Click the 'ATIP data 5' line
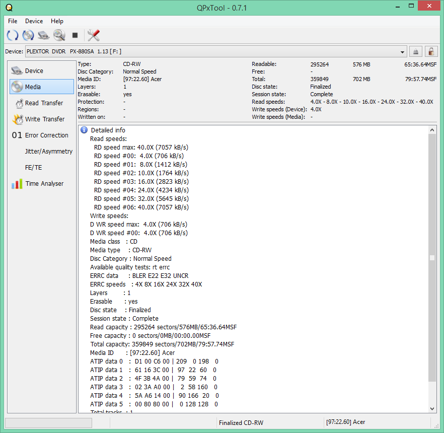This screenshot has width=444, height=433. click(x=154, y=404)
